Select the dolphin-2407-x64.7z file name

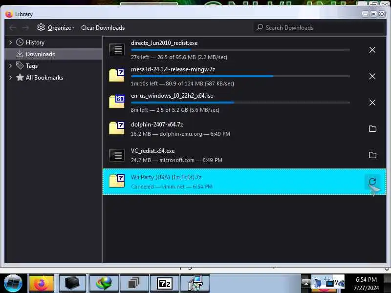click(157, 125)
